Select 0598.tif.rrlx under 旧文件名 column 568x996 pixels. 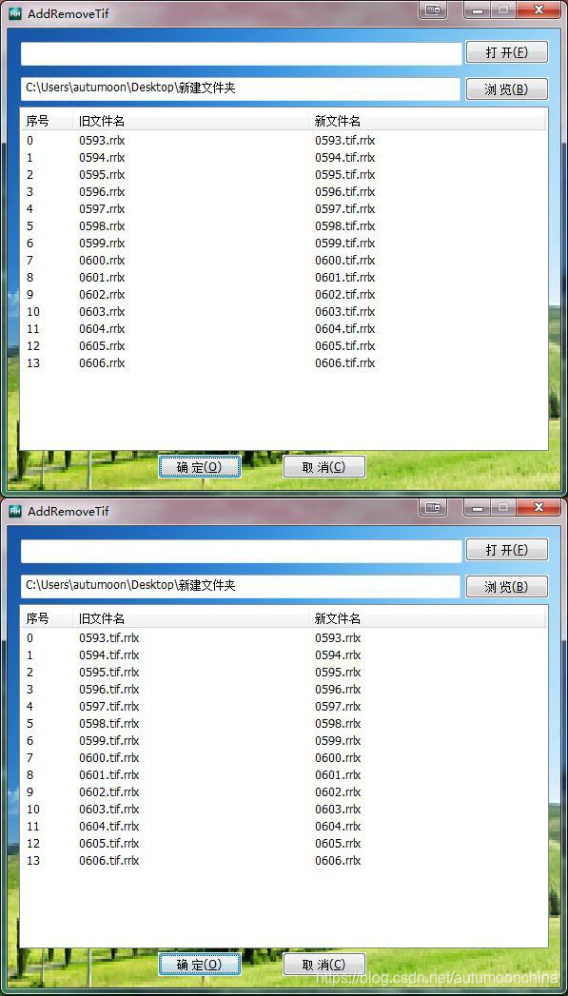coord(109,724)
